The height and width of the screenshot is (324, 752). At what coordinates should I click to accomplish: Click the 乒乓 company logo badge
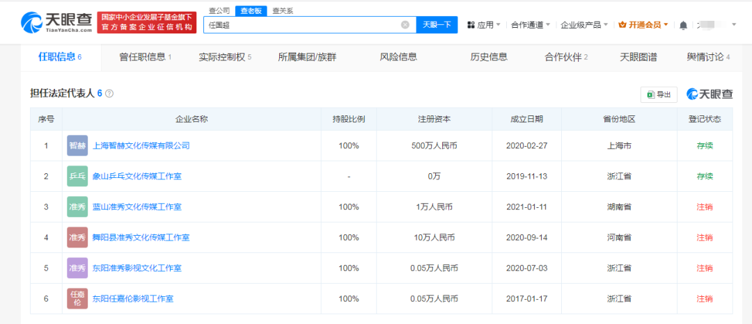point(77,177)
